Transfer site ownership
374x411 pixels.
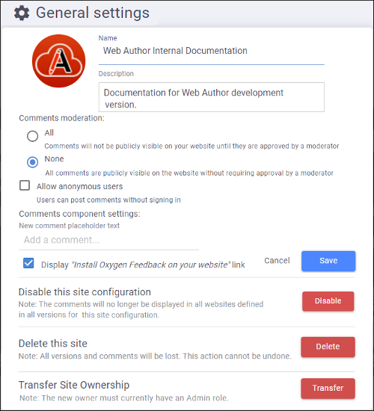click(x=328, y=388)
